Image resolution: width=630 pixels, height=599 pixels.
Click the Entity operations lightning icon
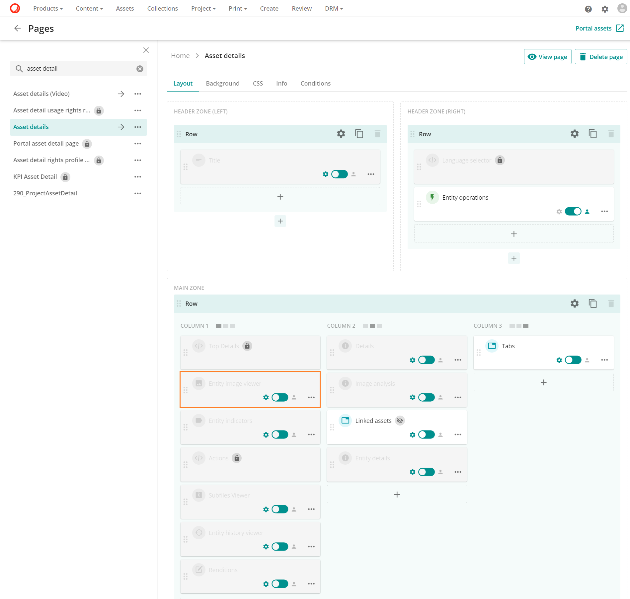432,197
